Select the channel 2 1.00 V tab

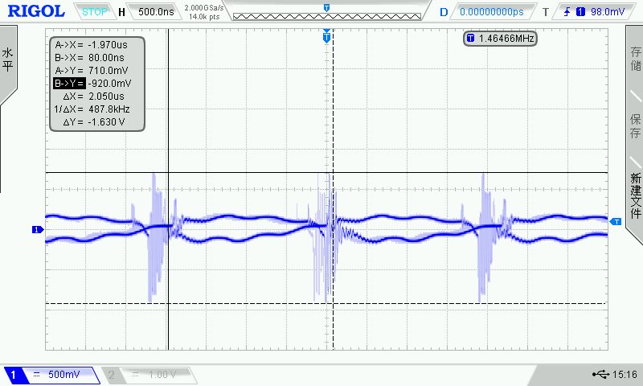point(149,375)
